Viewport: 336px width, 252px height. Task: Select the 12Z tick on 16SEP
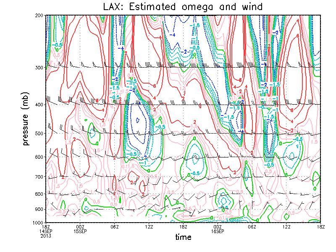point(286,226)
